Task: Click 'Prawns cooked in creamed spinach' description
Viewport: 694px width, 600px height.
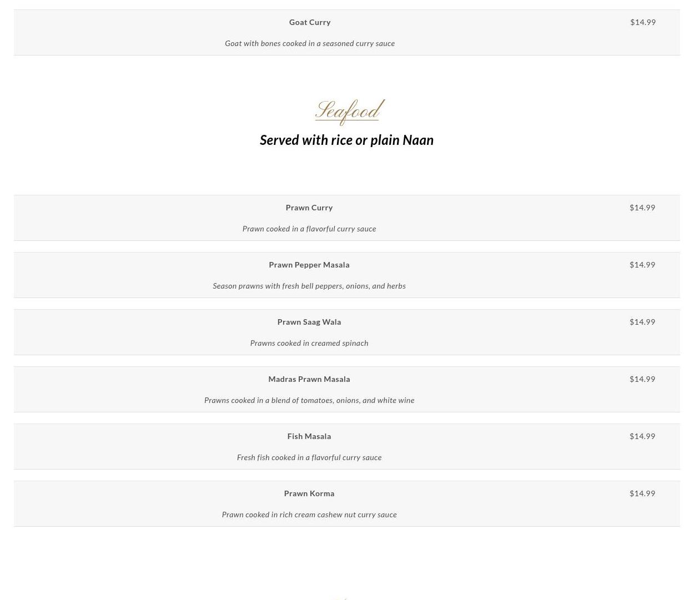Action: point(309,343)
